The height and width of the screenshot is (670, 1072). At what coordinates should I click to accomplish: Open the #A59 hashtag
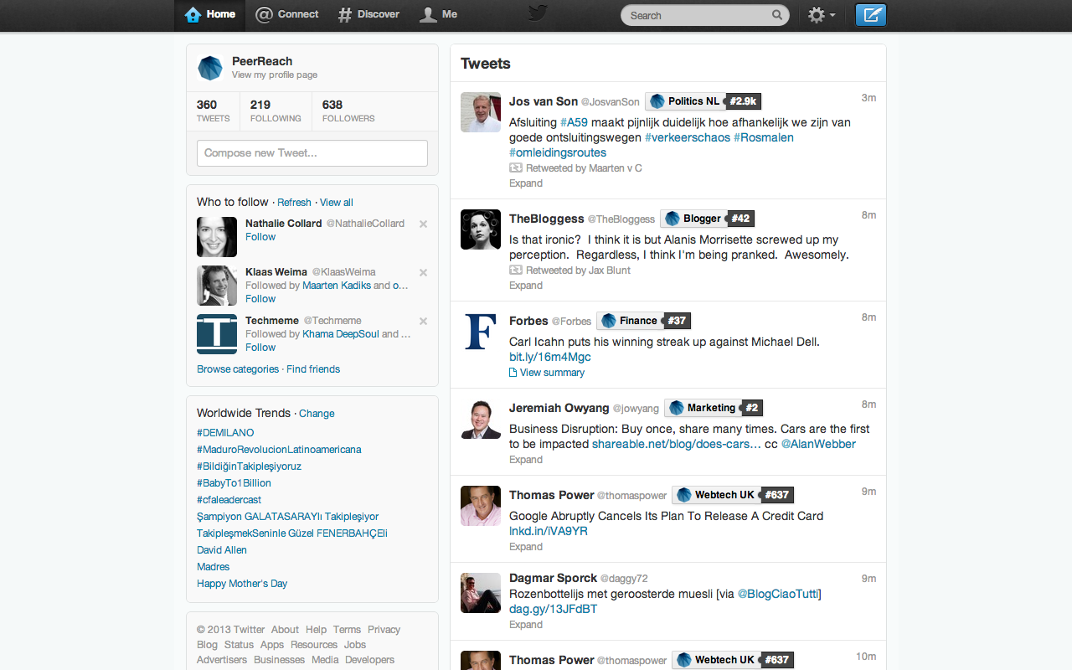tap(574, 122)
